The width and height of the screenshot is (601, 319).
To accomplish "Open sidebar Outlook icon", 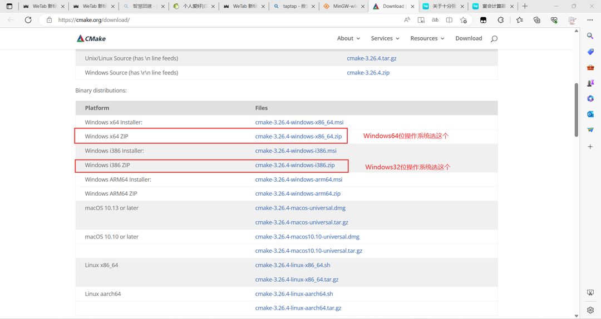I will 590,114.
